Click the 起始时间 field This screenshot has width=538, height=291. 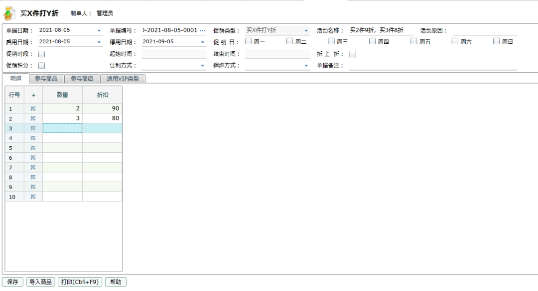pyautogui.click(x=174, y=53)
